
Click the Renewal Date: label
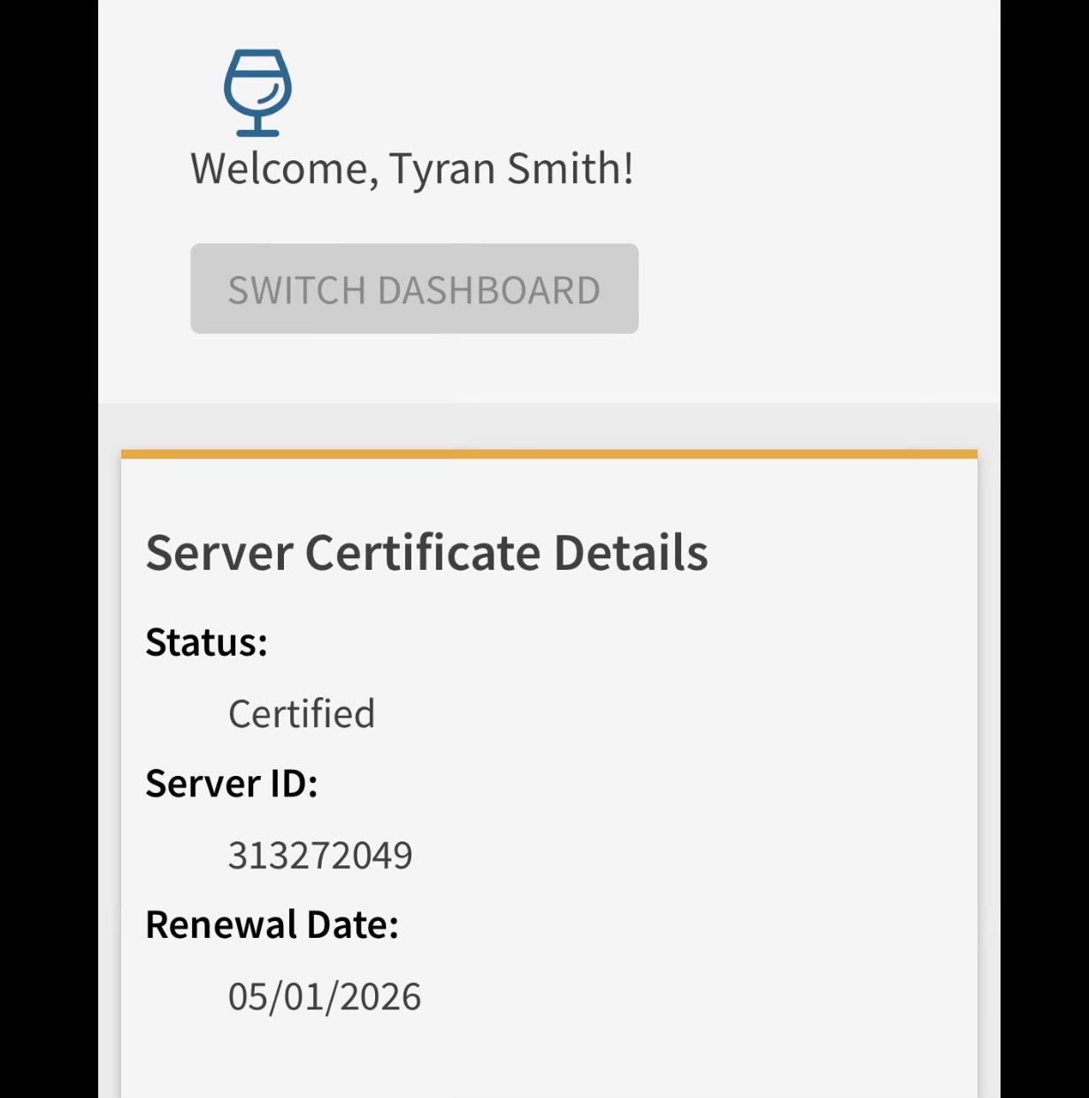pos(272,925)
